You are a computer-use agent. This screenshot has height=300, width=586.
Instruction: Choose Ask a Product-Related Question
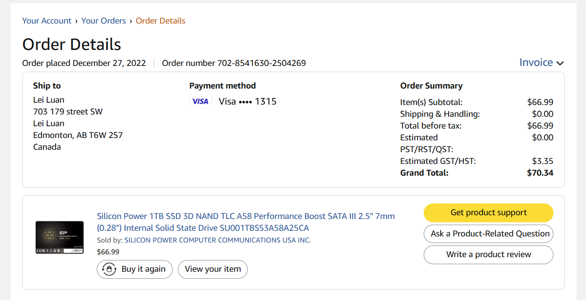(x=488, y=234)
